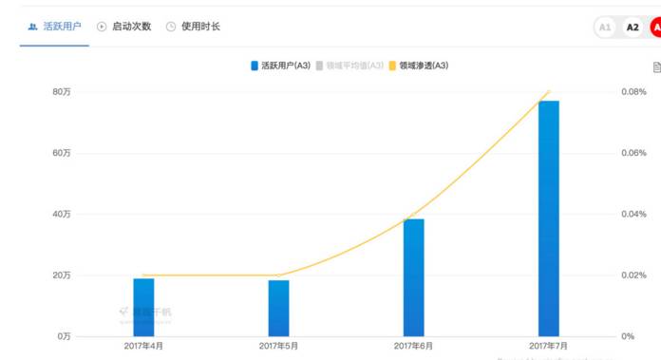Toggle the grey 领域平均值(A3) legend entry
The height and width of the screenshot is (360, 661).
pos(349,66)
